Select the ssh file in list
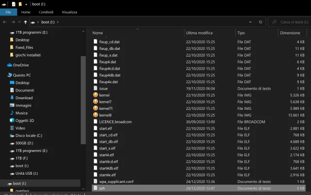The width and height of the screenshot is (311, 195). tap(102, 188)
